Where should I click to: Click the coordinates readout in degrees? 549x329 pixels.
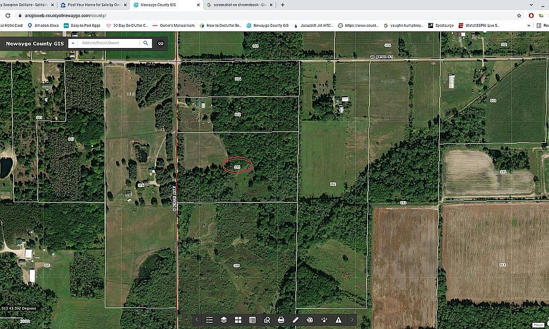coord(18,308)
